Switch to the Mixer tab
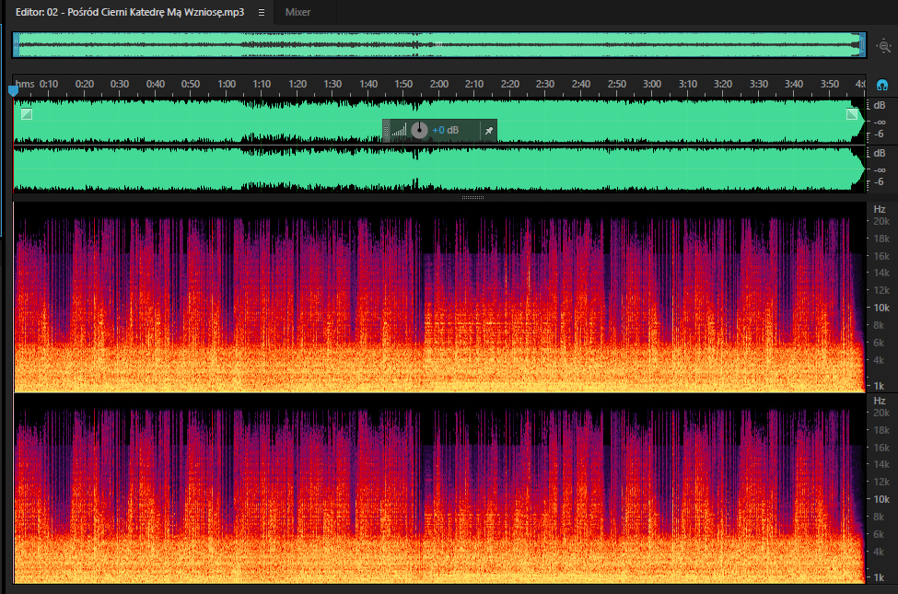 click(297, 12)
